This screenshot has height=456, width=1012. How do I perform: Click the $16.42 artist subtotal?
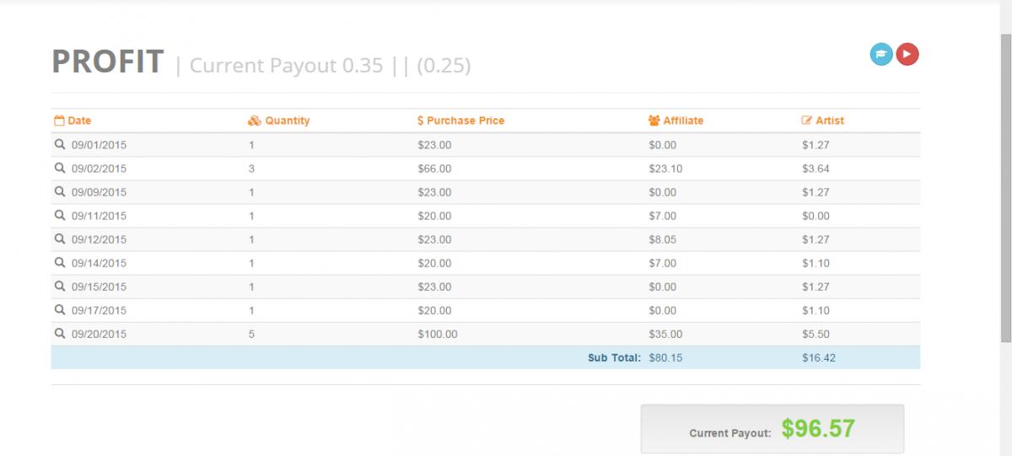[819, 357]
